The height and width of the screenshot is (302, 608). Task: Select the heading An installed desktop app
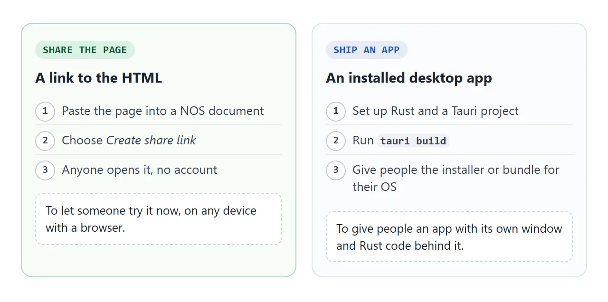pos(409,78)
